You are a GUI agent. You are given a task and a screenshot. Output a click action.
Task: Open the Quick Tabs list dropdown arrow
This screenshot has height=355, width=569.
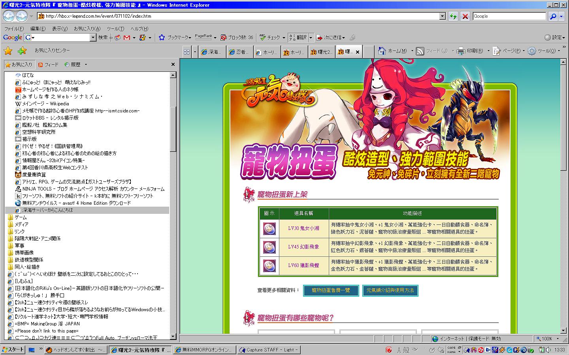tap(194, 52)
